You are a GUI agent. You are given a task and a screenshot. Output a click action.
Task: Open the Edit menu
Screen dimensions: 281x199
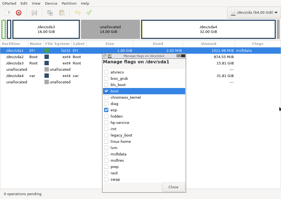(24, 3)
